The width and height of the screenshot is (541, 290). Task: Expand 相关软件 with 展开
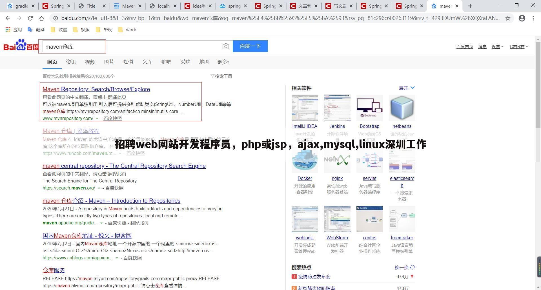(x=407, y=88)
